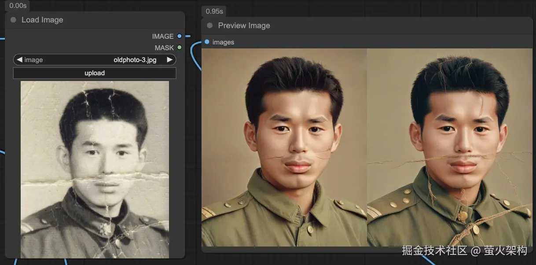
Task: Click the watermark text at bottom right
Action: 464,251
